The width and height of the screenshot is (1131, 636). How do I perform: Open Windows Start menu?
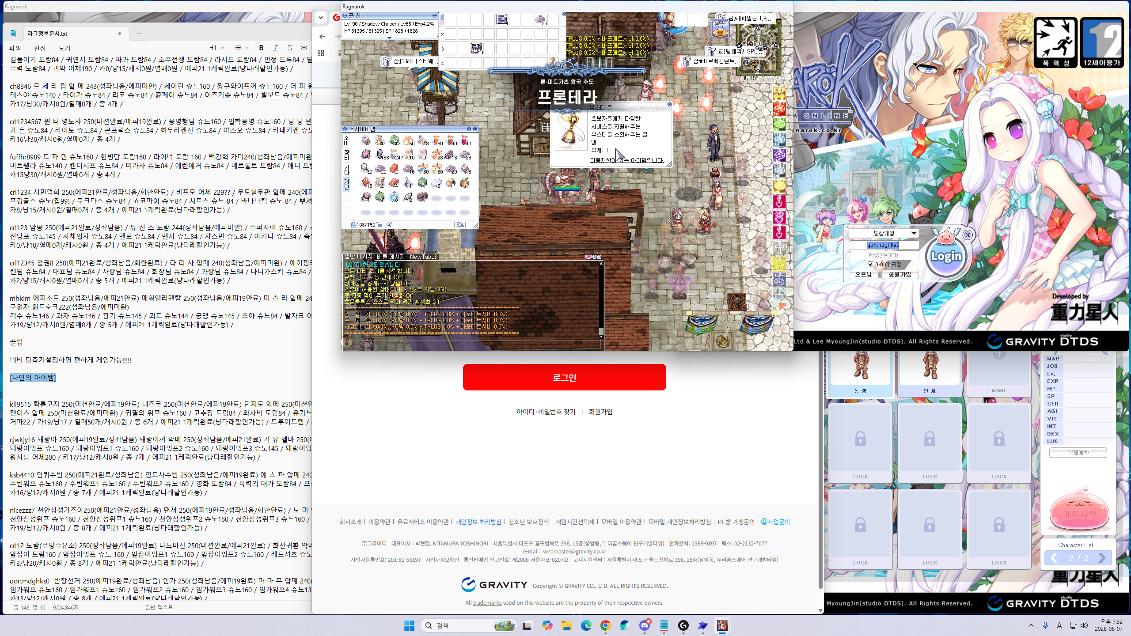point(409,625)
